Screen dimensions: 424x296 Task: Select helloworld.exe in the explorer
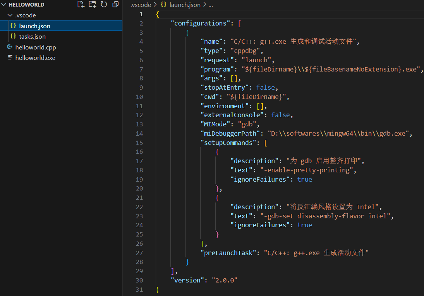[35, 58]
